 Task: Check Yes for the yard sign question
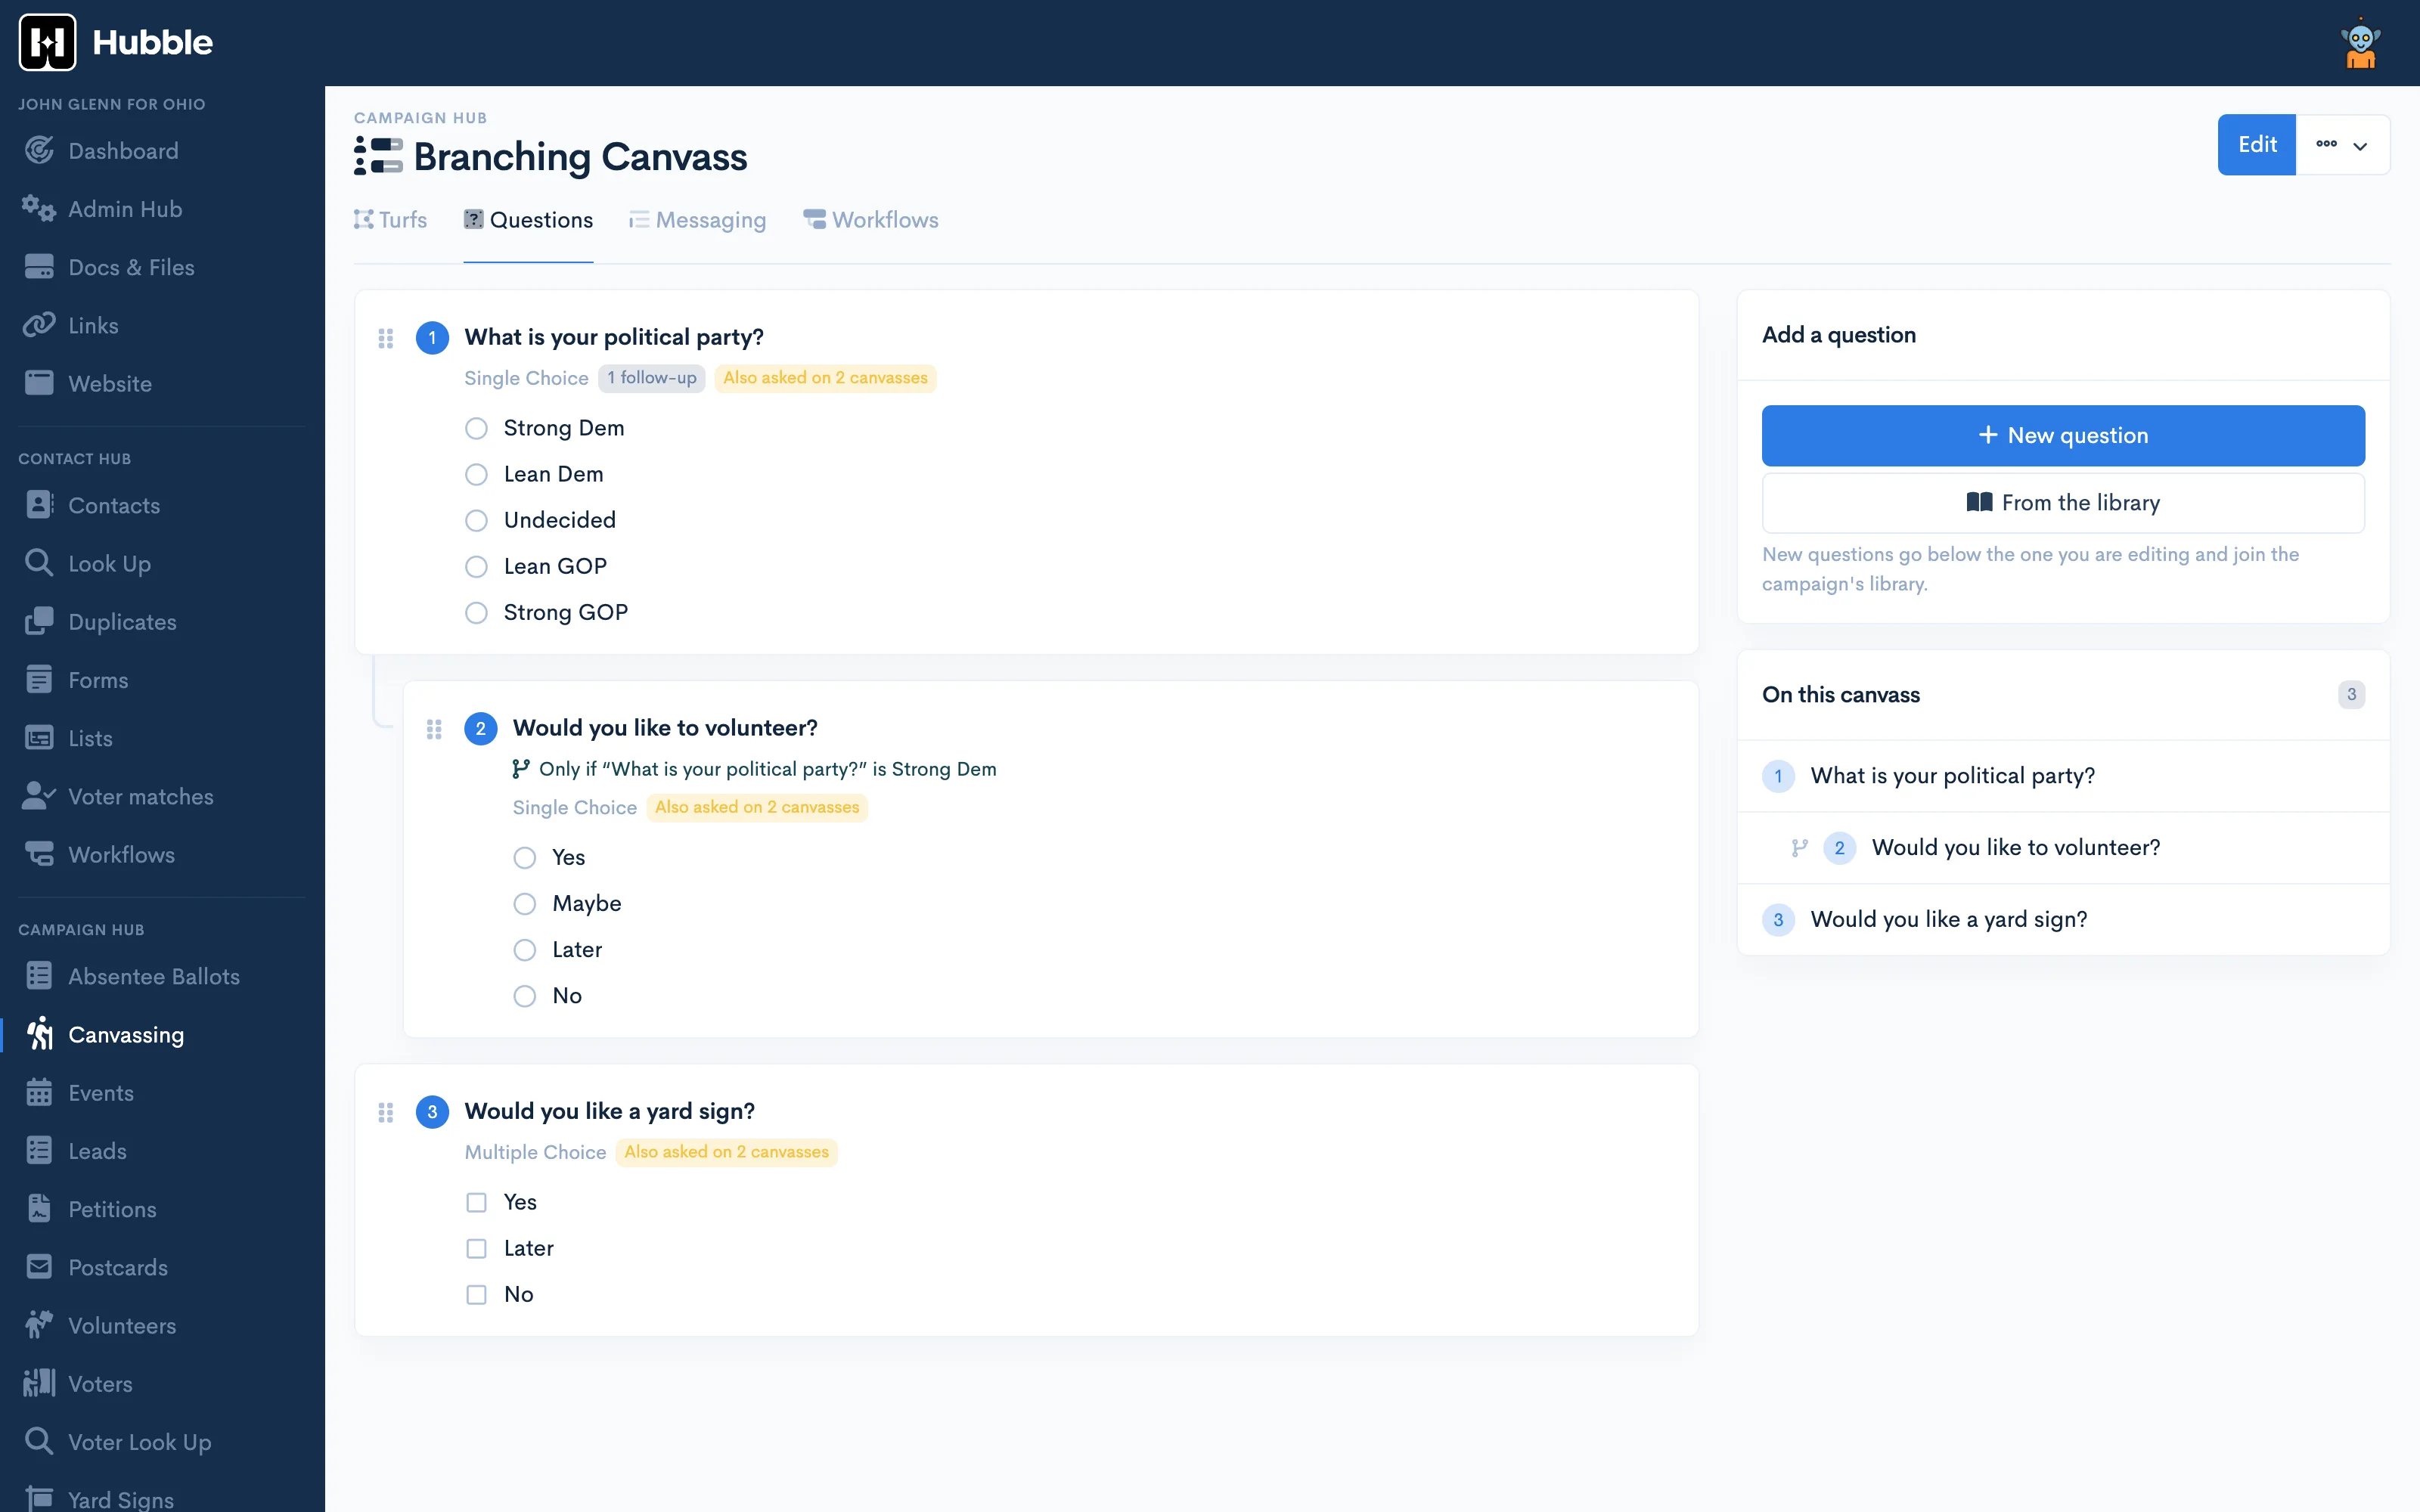[x=476, y=1202]
